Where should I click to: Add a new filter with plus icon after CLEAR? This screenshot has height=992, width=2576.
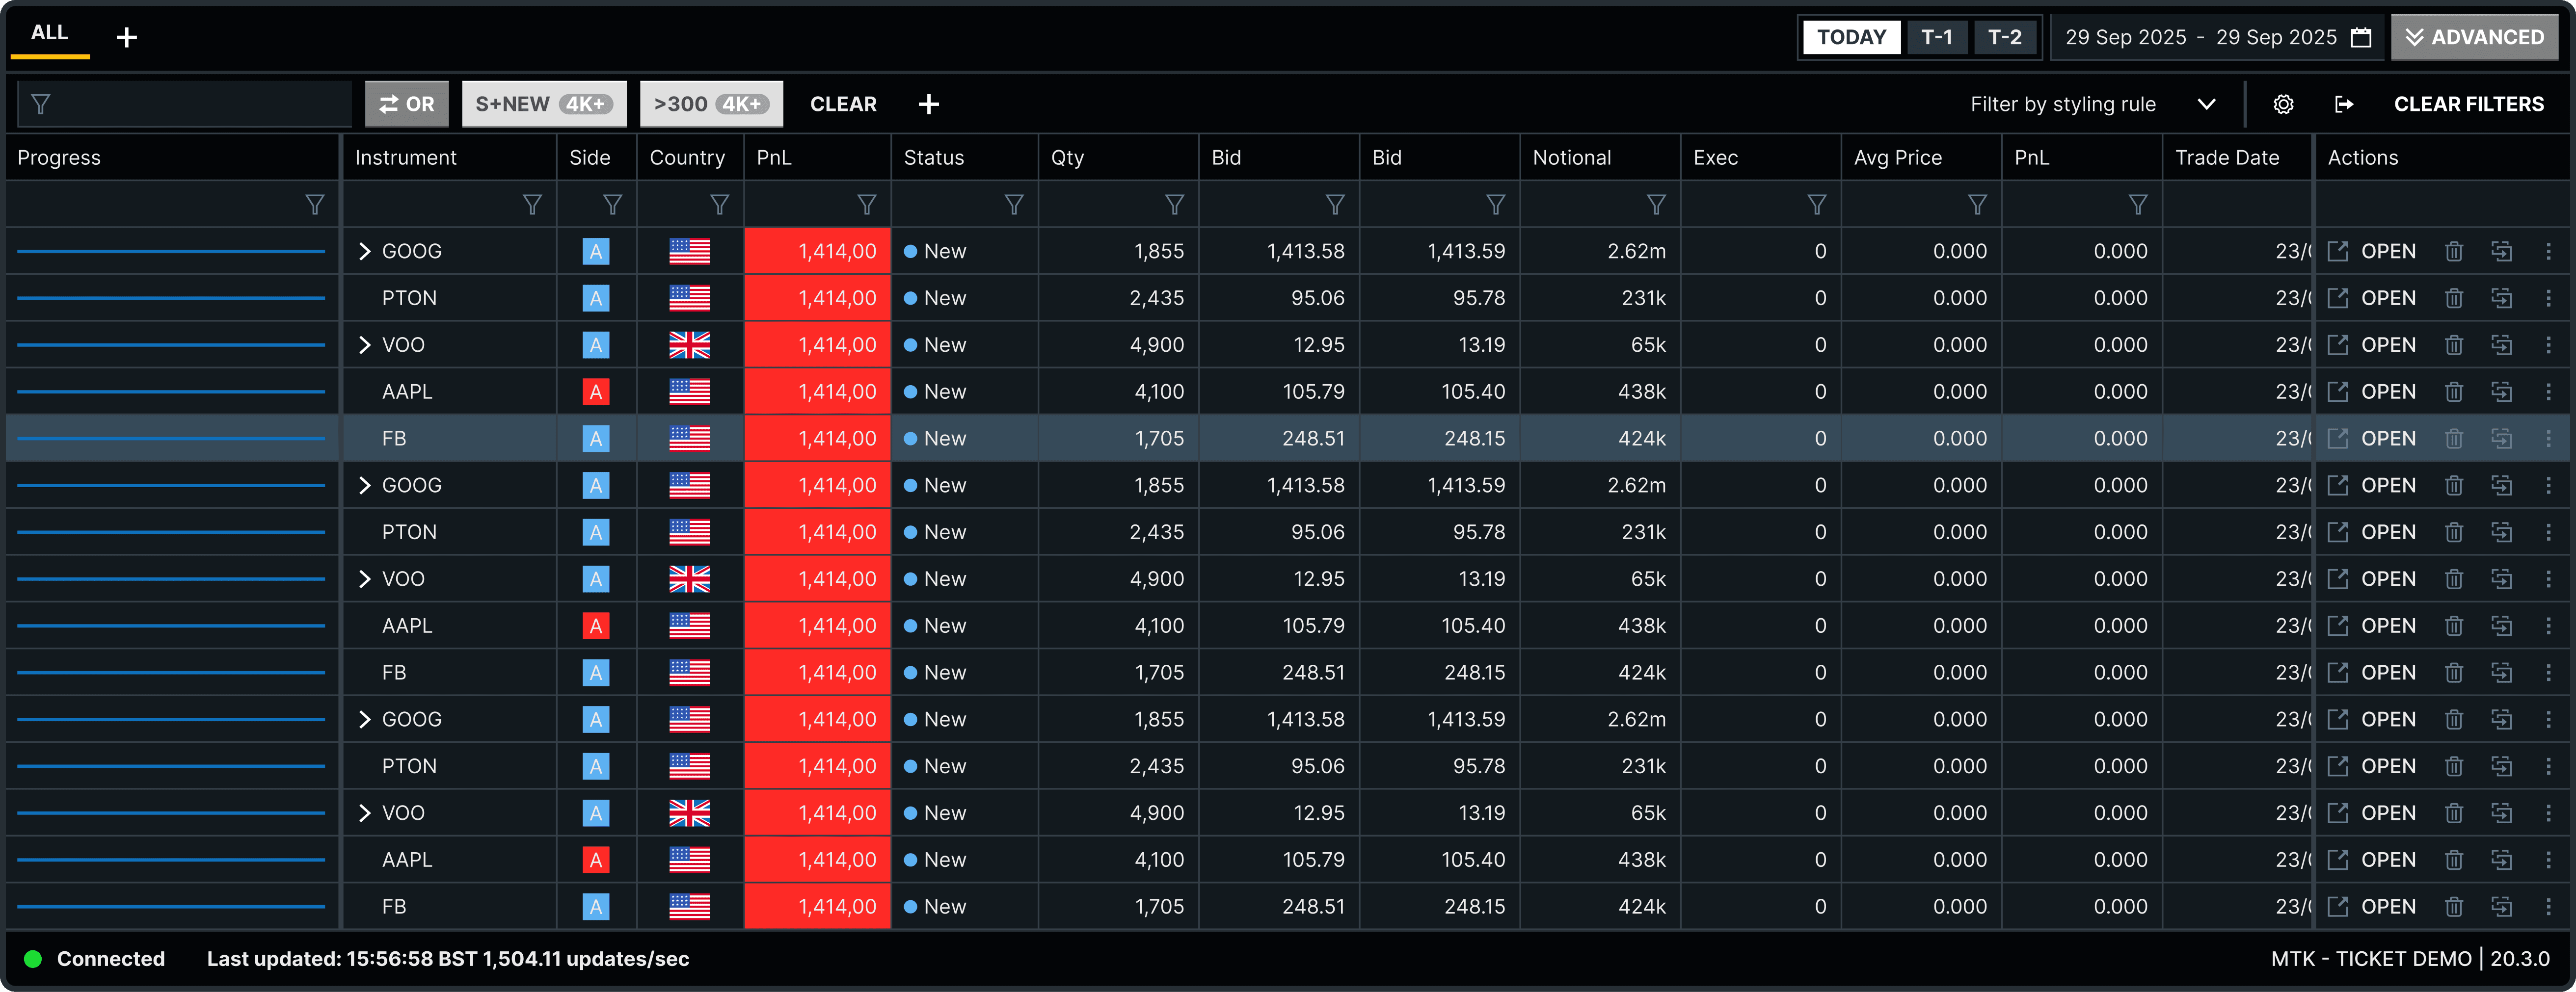928,104
